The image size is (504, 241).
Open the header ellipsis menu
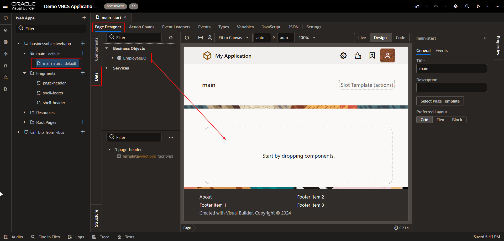(497, 6)
